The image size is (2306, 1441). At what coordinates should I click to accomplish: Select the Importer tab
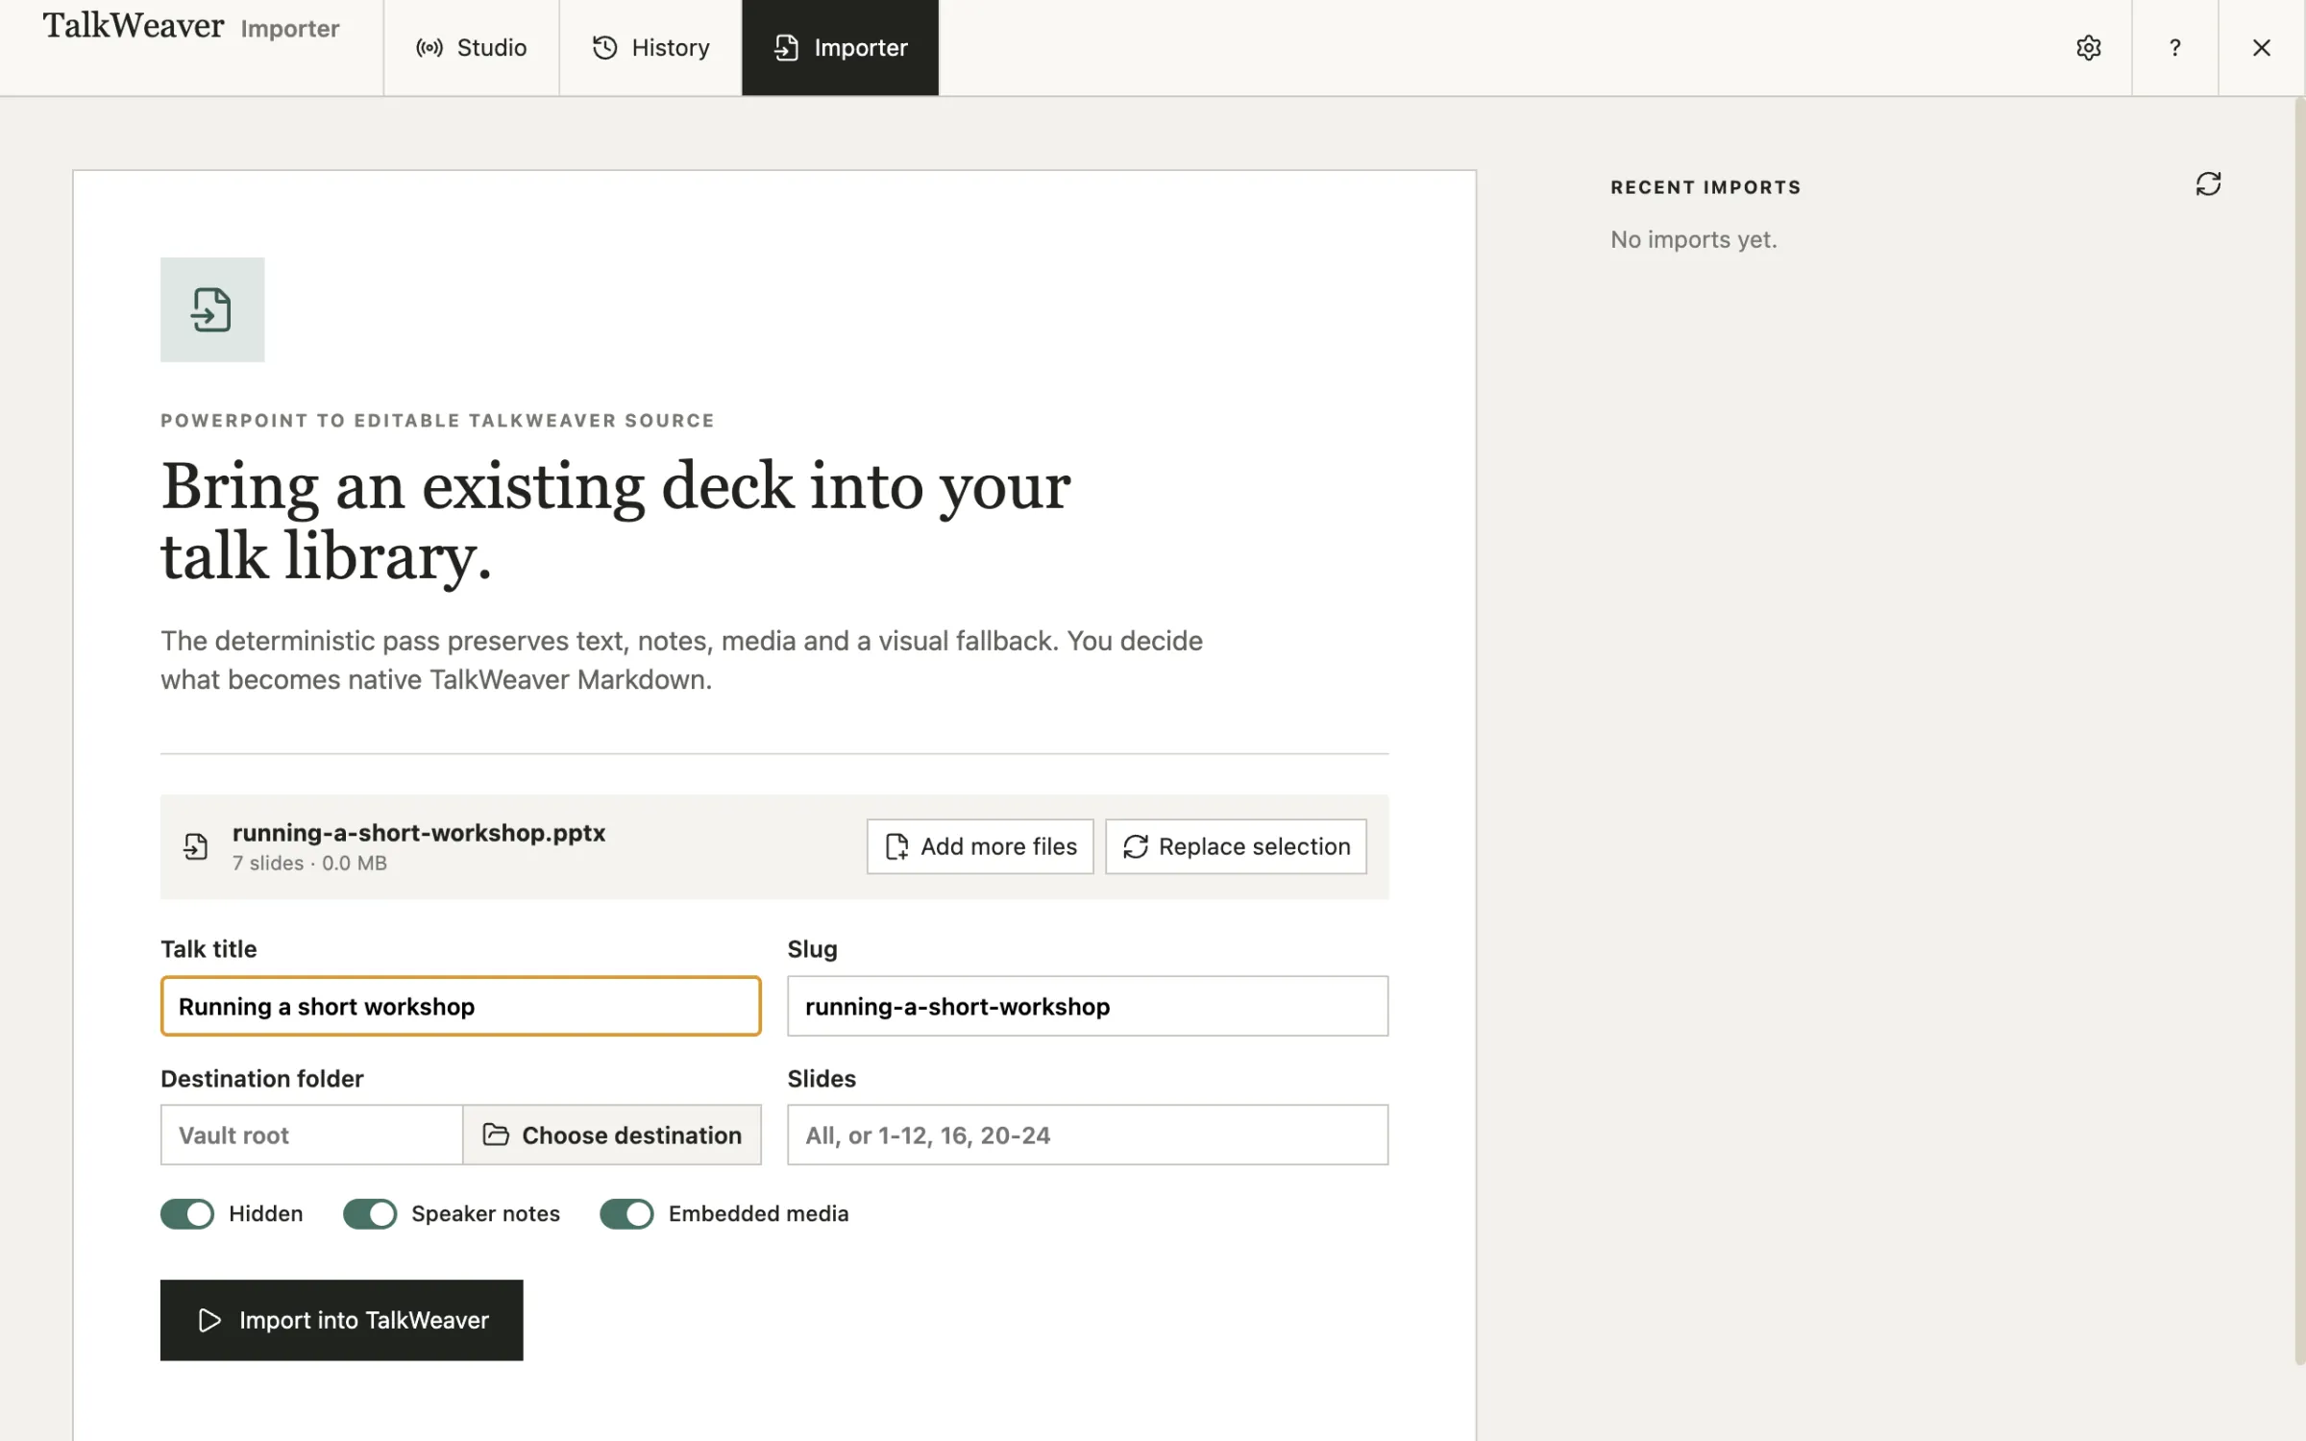click(x=840, y=47)
